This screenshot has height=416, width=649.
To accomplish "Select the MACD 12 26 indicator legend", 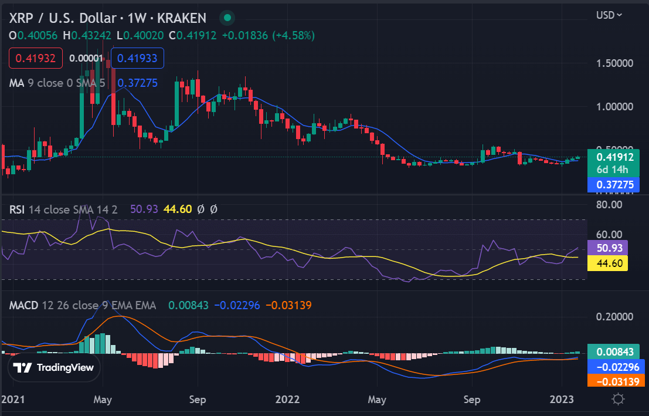I will click(x=82, y=305).
